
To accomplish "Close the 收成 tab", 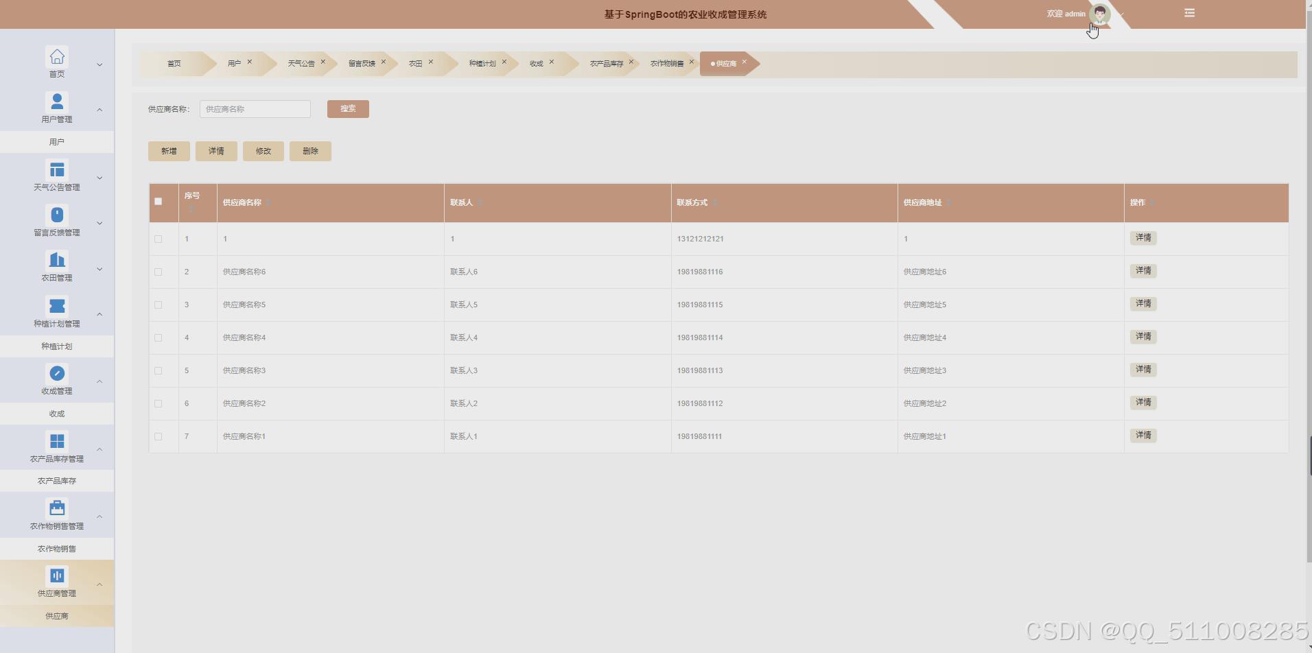I will 552,62.
